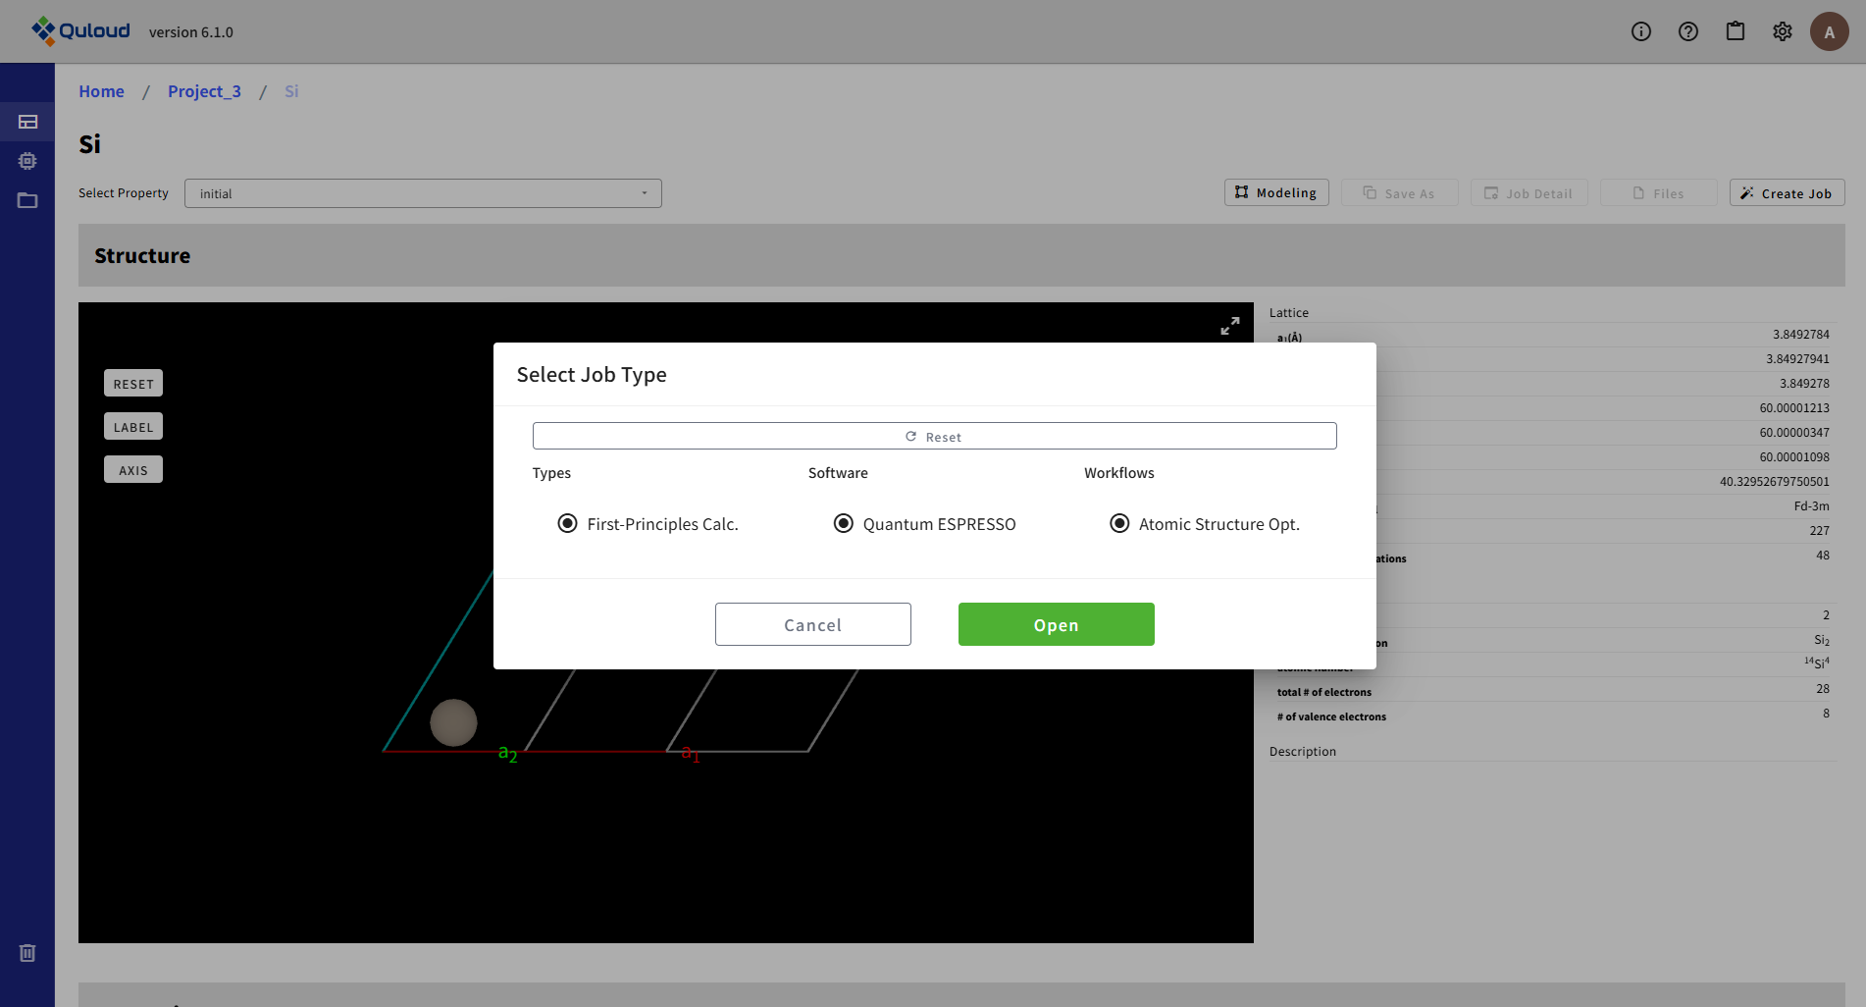Image resolution: width=1866 pixels, height=1007 pixels.
Task: Open the clipboard icon in top bar
Action: 1736,31
